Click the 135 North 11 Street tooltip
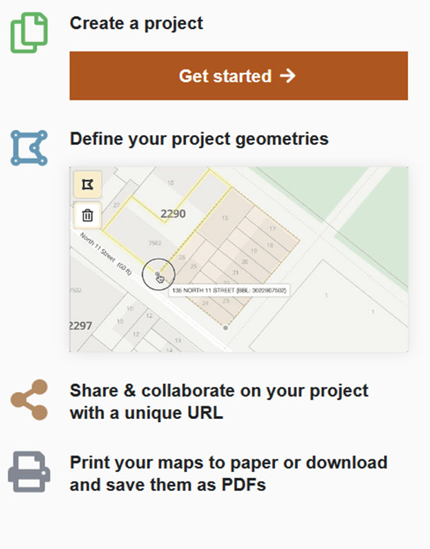 click(231, 290)
